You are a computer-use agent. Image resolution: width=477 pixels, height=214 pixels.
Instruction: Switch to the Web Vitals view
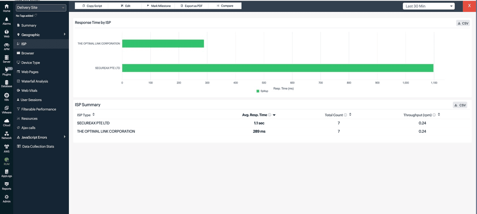point(29,90)
